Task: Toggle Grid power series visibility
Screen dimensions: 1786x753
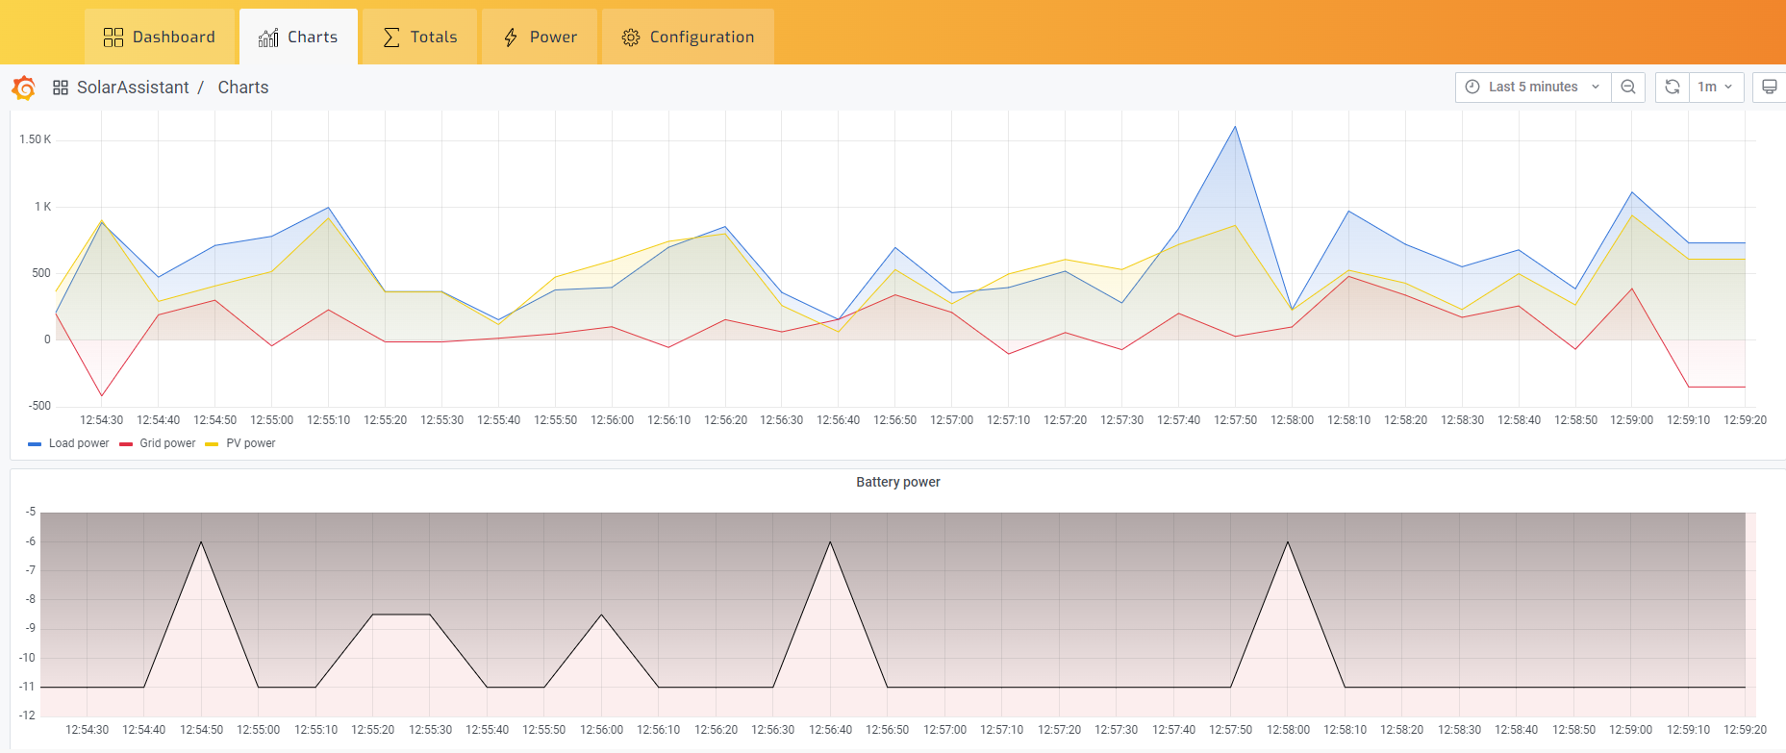Action: (167, 443)
